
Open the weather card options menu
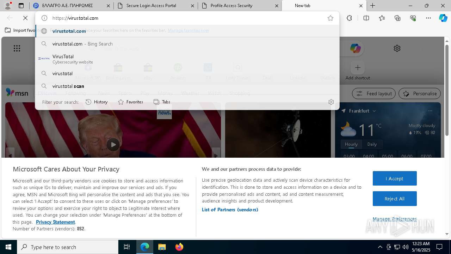[430, 111]
